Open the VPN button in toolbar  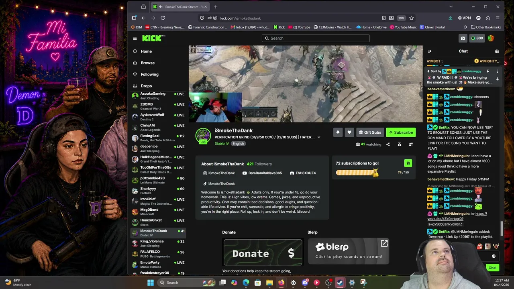(465, 18)
